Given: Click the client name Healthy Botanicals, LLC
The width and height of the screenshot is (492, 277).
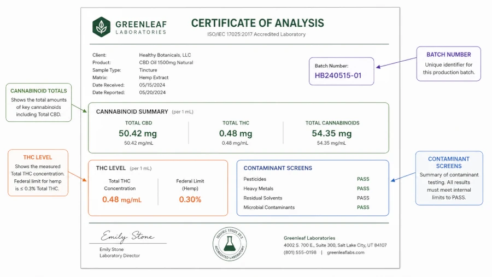Looking at the screenshot, I should (x=165, y=55).
